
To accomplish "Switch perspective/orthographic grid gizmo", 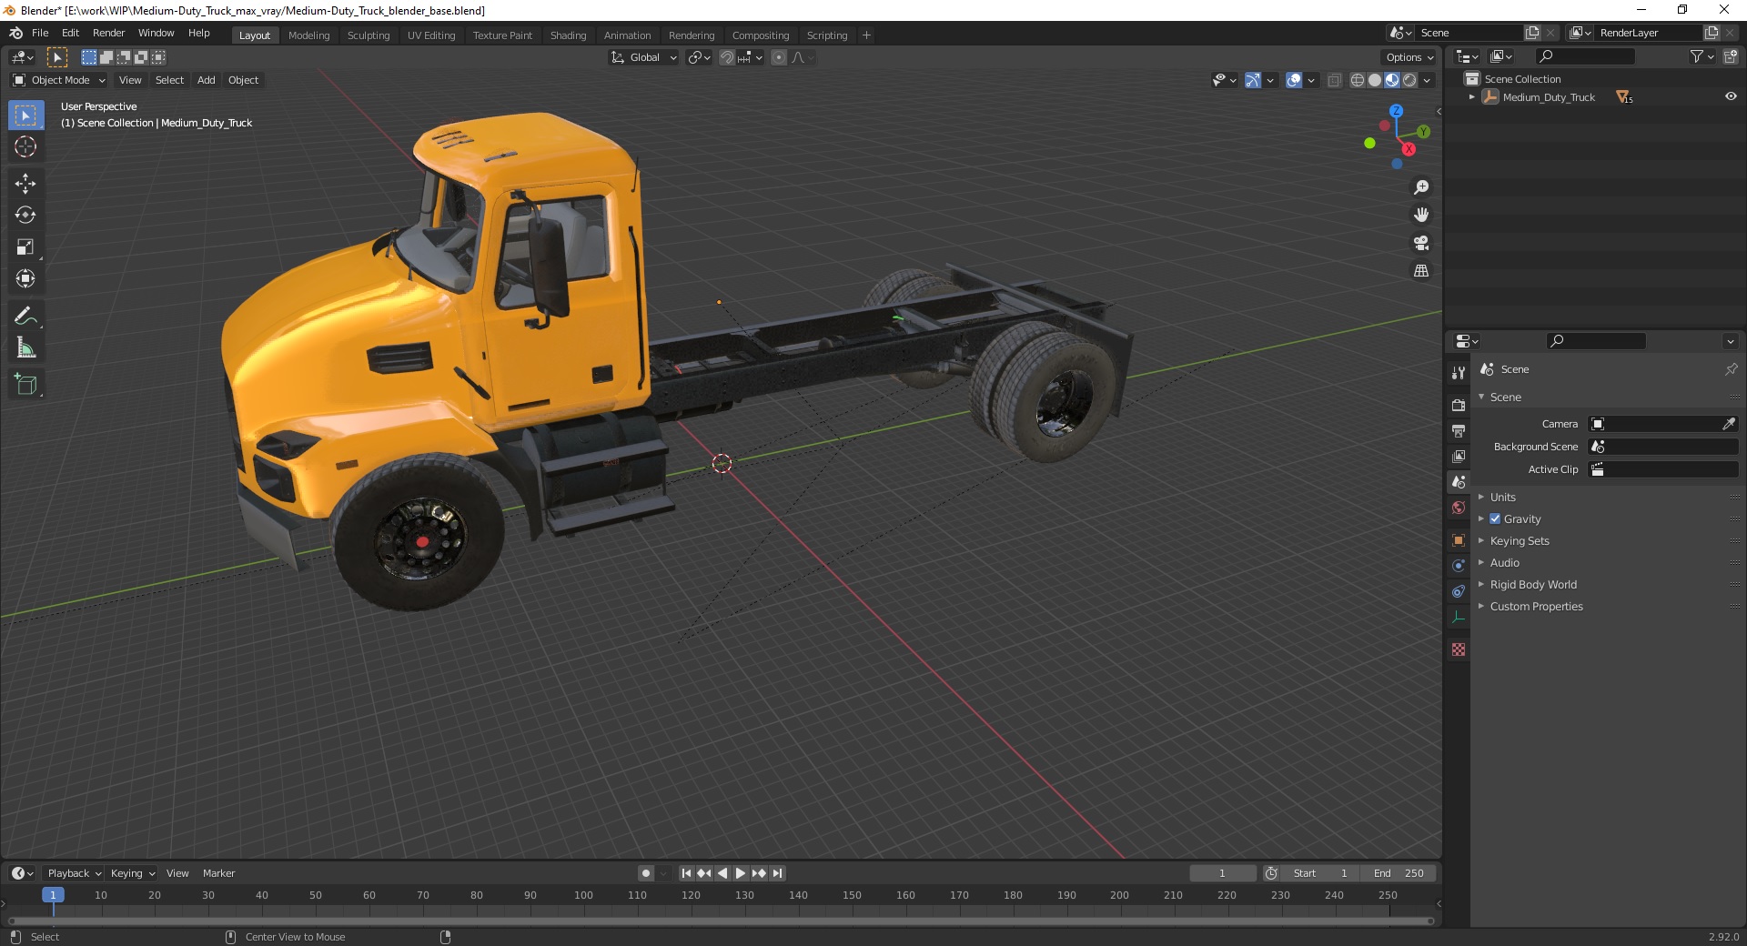I will point(1421,271).
